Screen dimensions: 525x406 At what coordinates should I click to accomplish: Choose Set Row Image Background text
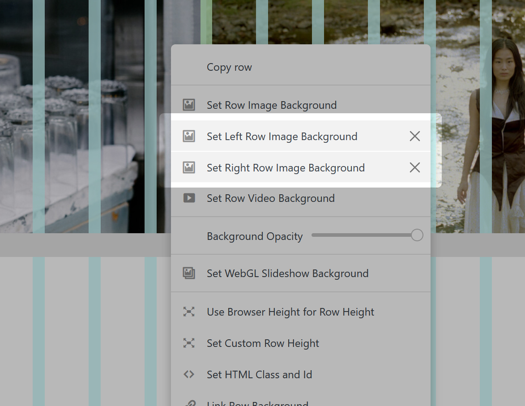tap(271, 105)
